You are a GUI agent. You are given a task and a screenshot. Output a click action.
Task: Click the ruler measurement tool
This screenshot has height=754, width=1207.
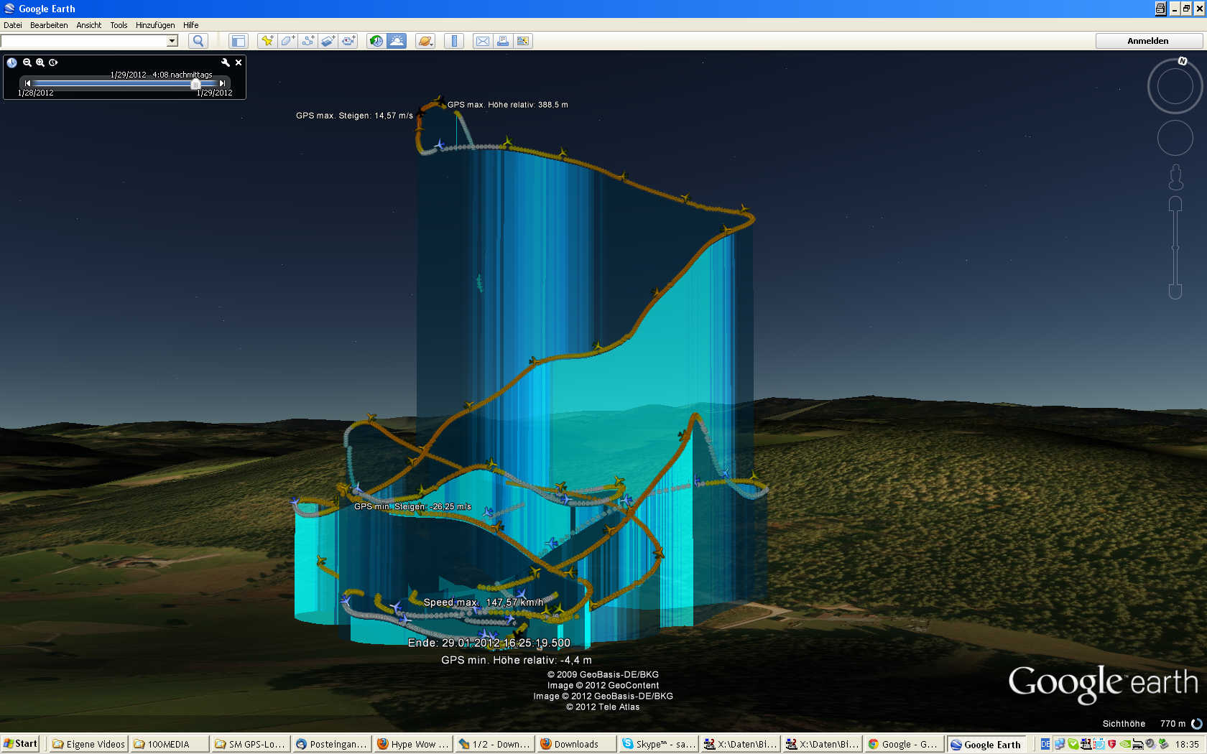453,41
